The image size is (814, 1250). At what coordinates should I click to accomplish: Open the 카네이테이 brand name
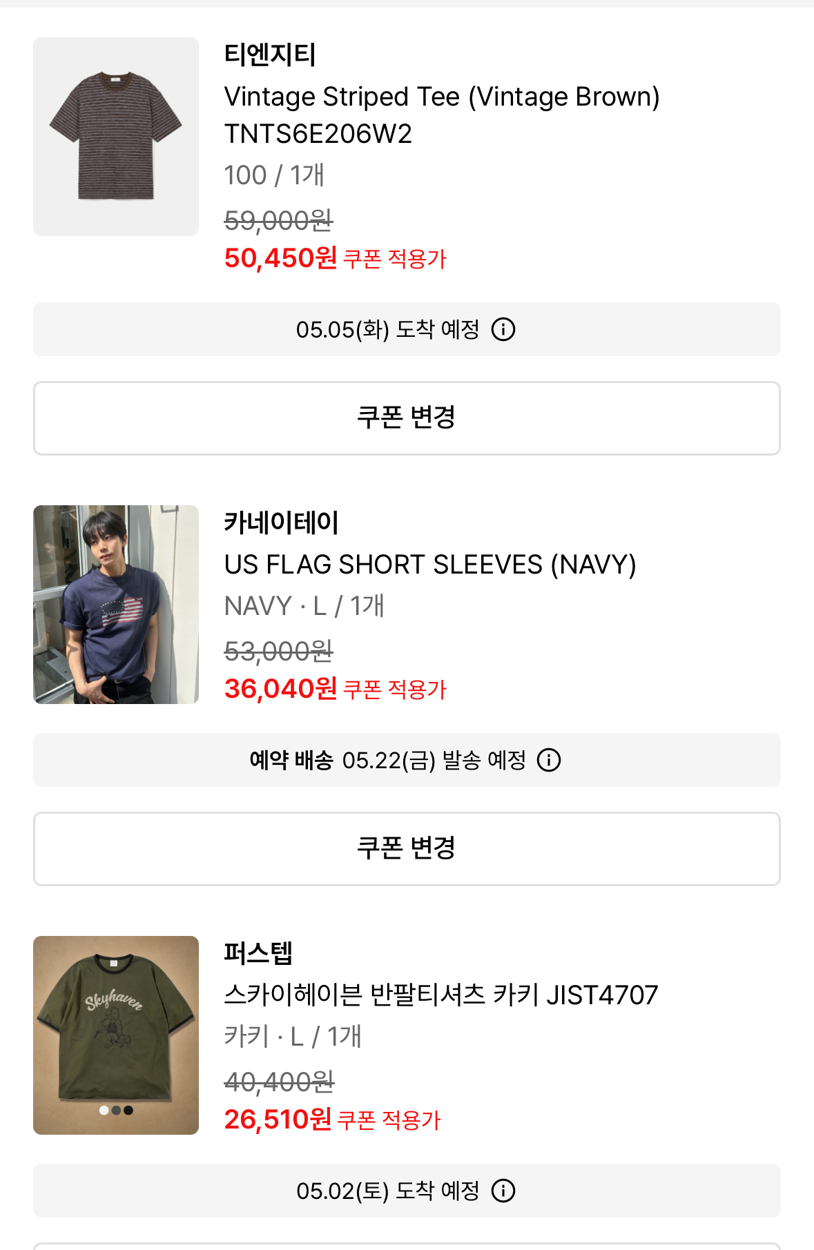pyautogui.click(x=281, y=523)
